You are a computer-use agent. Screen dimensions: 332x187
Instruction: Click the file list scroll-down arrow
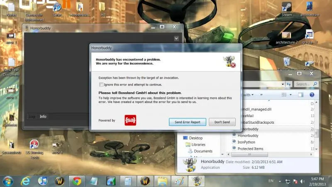316,149
